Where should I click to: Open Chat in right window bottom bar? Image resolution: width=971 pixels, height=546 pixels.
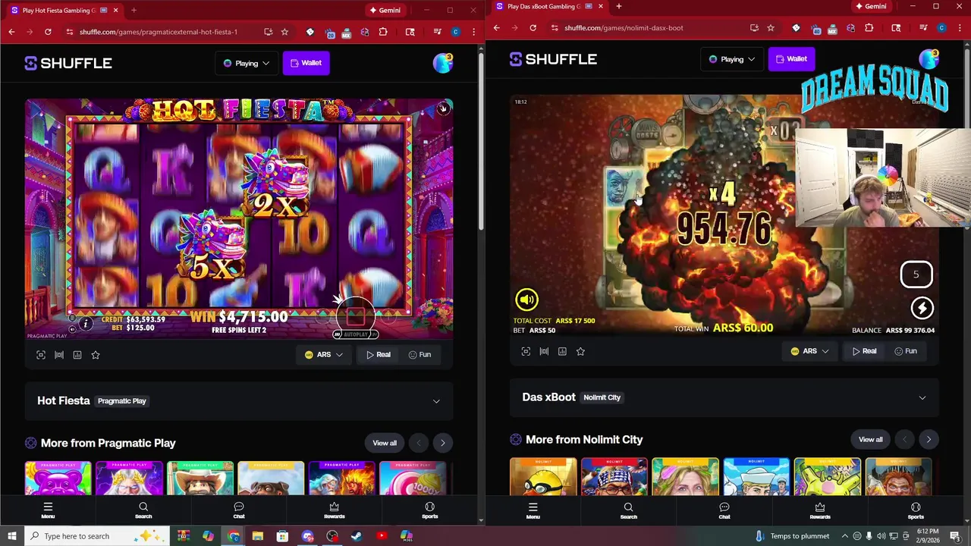click(x=724, y=510)
